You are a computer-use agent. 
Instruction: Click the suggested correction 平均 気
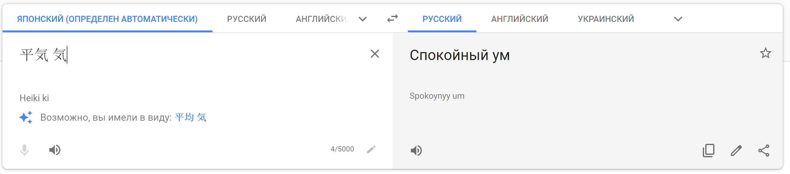point(190,118)
